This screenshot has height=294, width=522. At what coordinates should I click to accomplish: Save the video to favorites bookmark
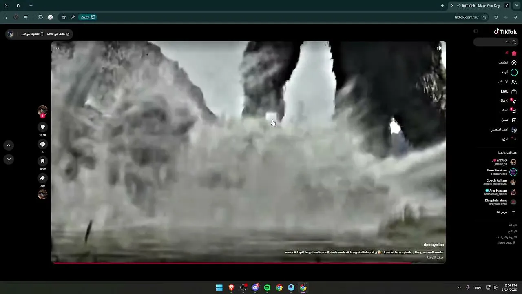click(x=42, y=161)
